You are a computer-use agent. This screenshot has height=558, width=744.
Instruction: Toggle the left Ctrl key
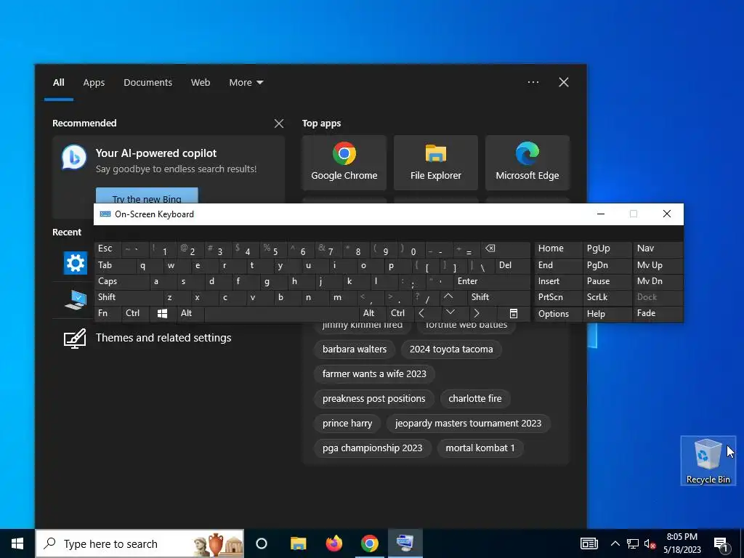[x=134, y=313]
